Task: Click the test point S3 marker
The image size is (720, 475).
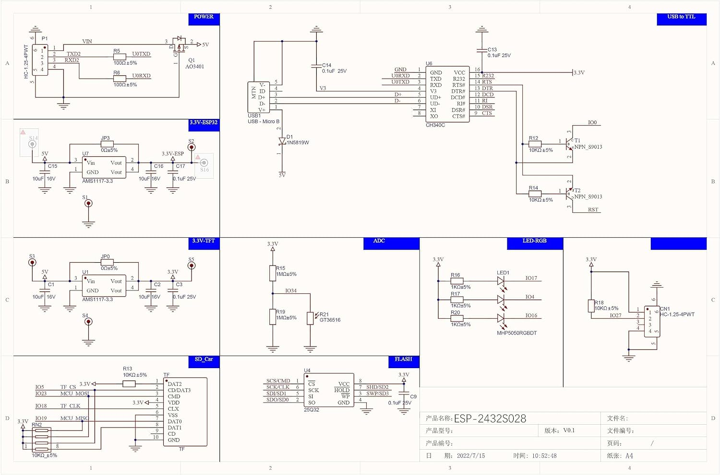Action: coord(32,262)
